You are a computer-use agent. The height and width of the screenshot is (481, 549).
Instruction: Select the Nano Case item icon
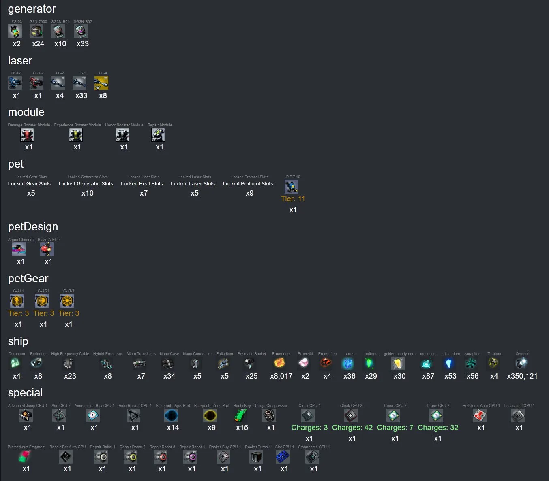pyautogui.click(x=168, y=364)
